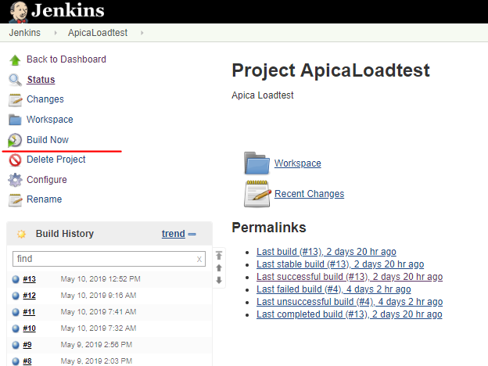Open Last failed build (#4) permalink
The width and height of the screenshot is (488, 366).
(334, 289)
